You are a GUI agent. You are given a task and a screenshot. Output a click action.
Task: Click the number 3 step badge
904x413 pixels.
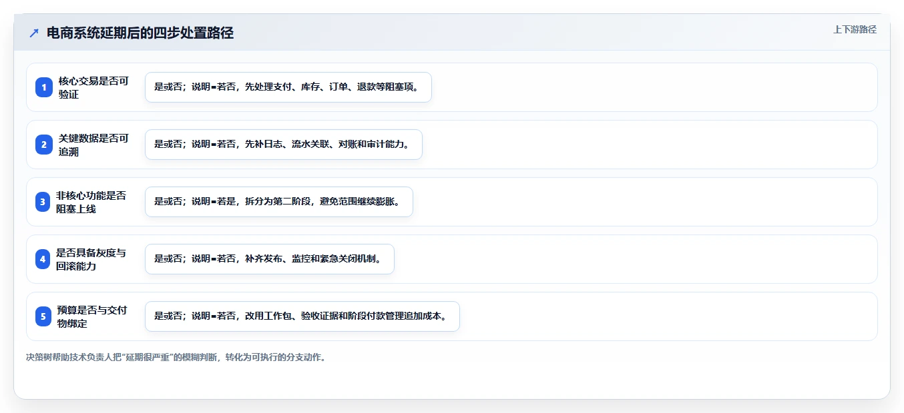coord(43,202)
